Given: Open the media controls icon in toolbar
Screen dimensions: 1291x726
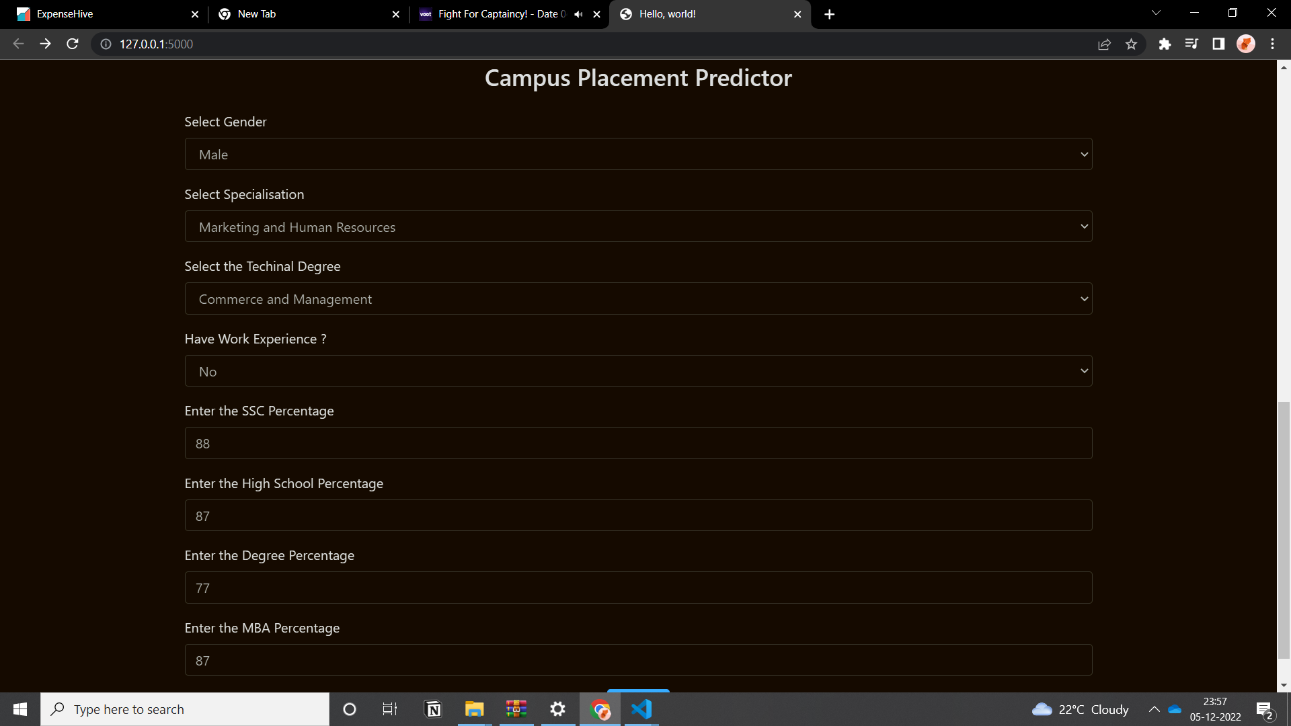Looking at the screenshot, I should (1192, 44).
